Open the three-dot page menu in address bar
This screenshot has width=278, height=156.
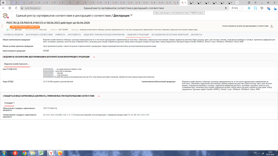pos(242,8)
